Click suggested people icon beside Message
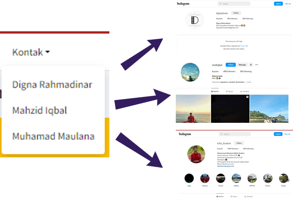The height and width of the screenshot is (199, 293). click(x=251, y=65)
